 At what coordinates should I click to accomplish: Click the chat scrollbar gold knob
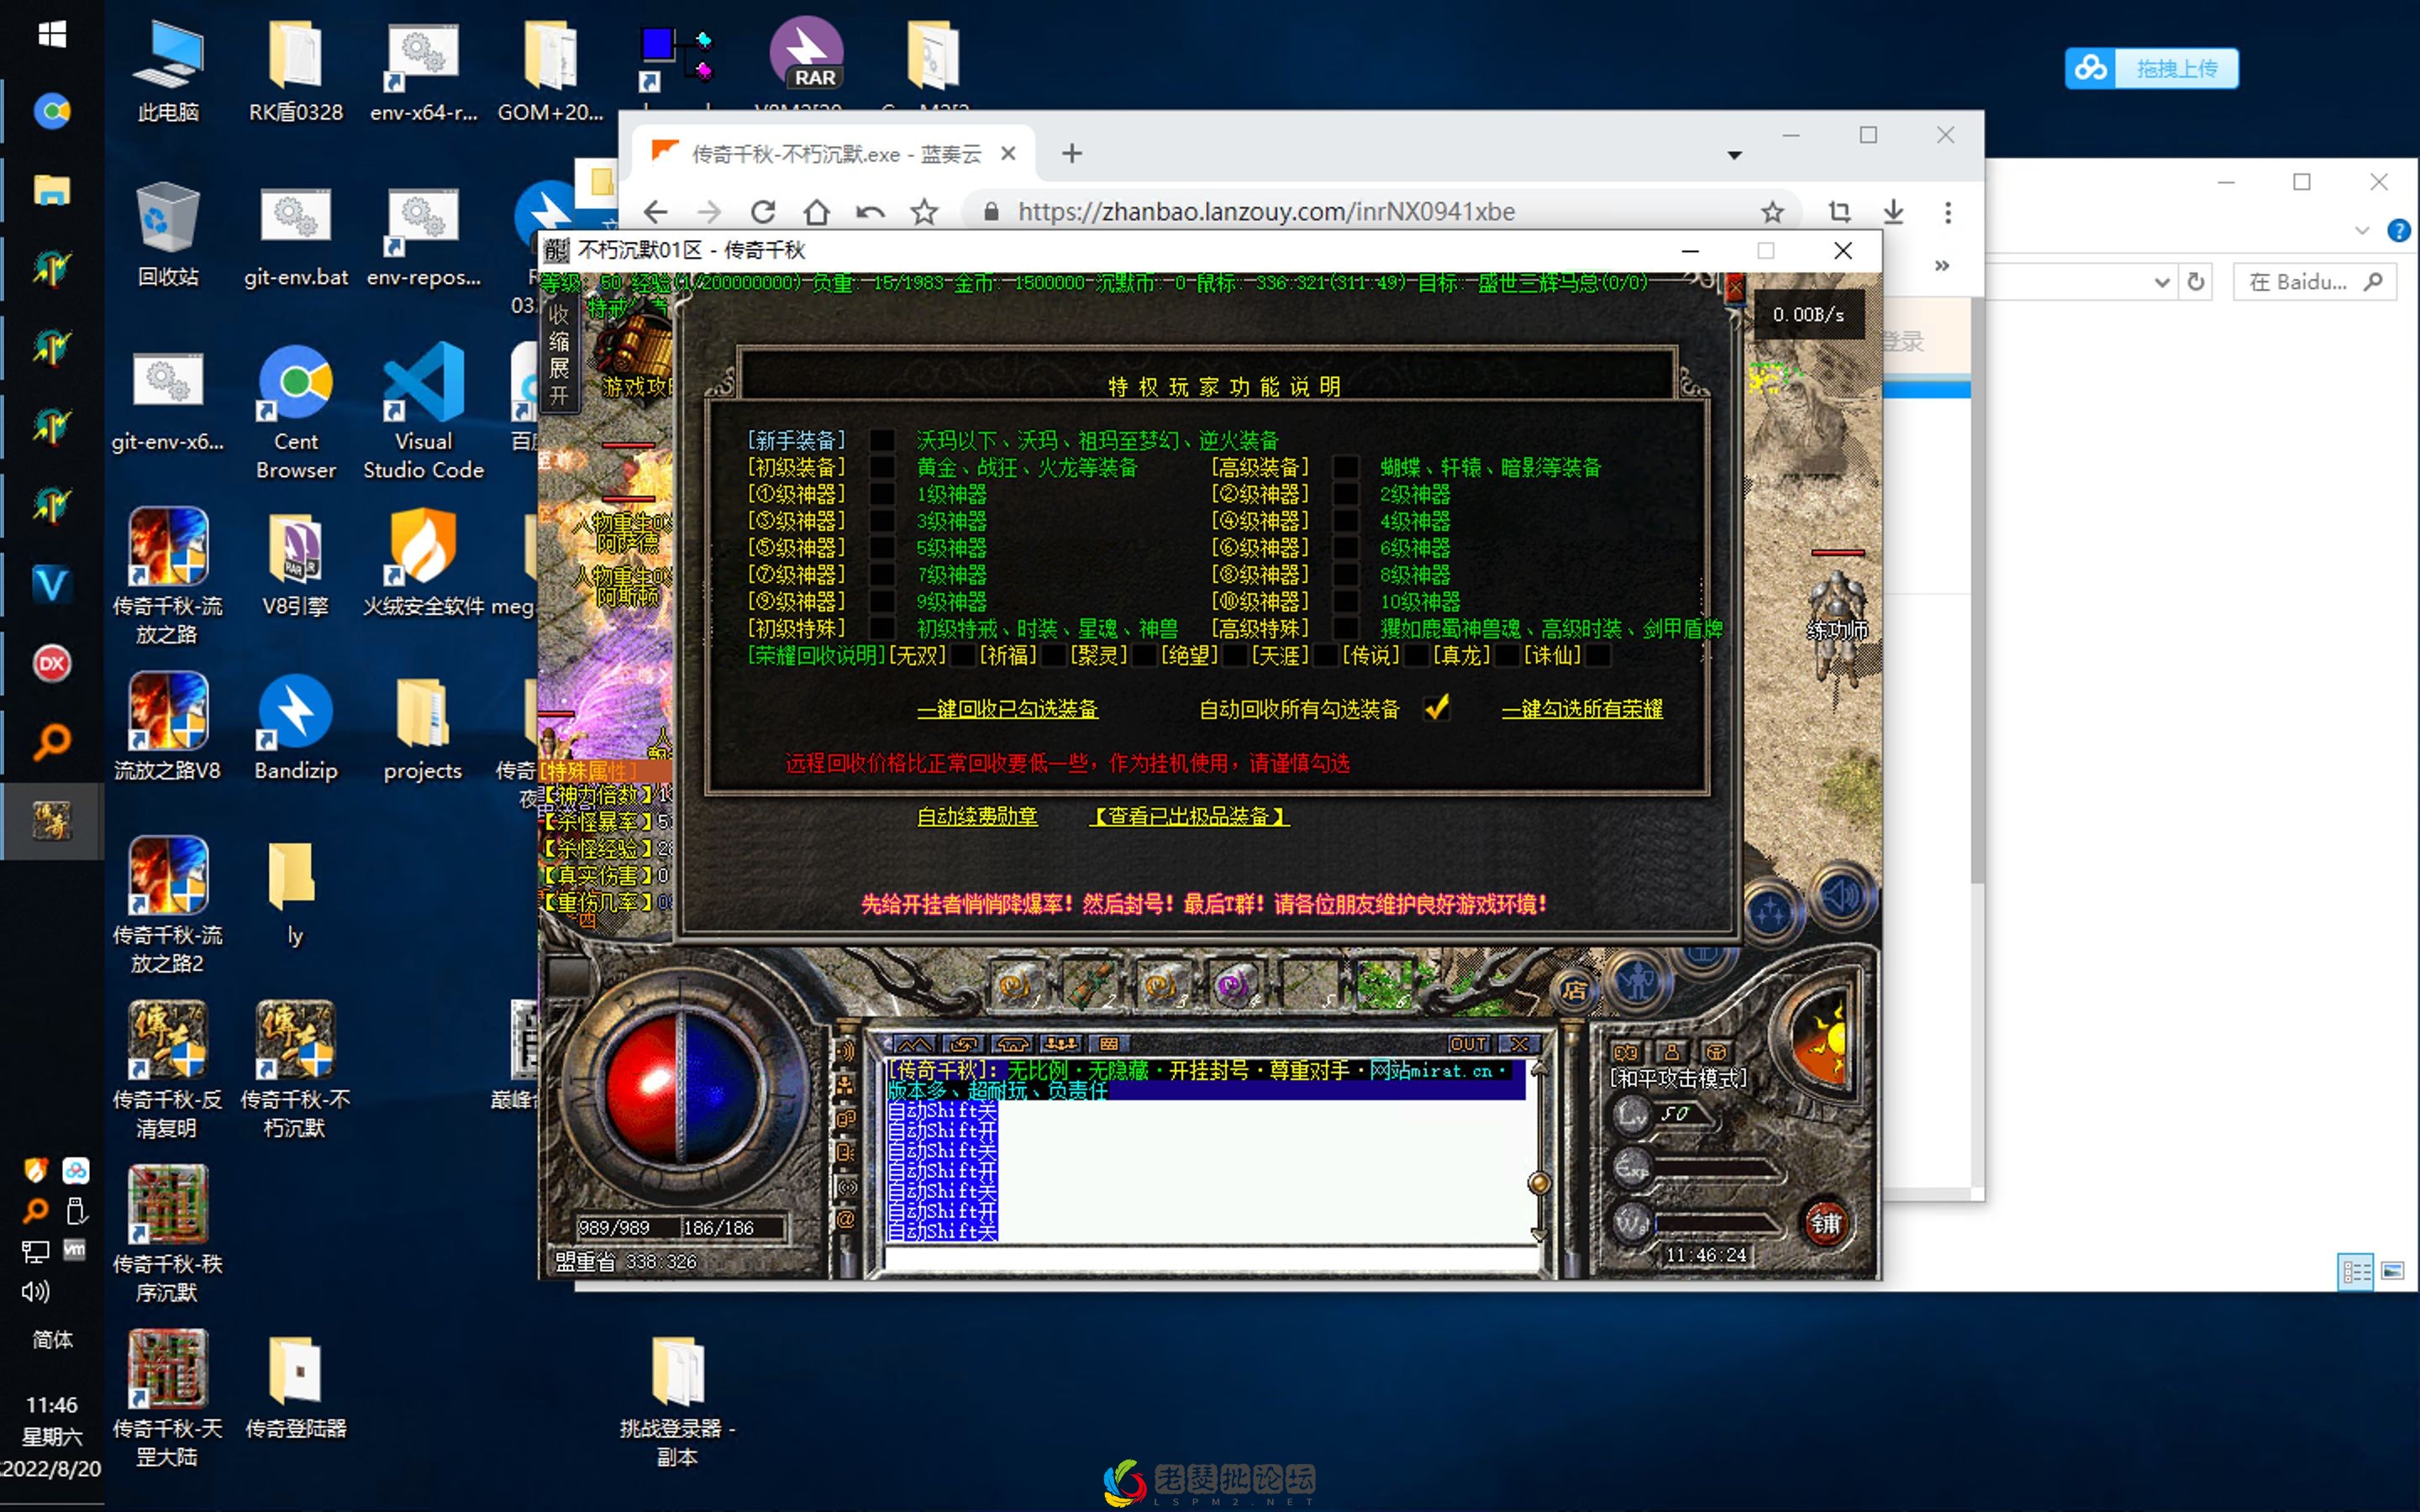[1539, 1184]
